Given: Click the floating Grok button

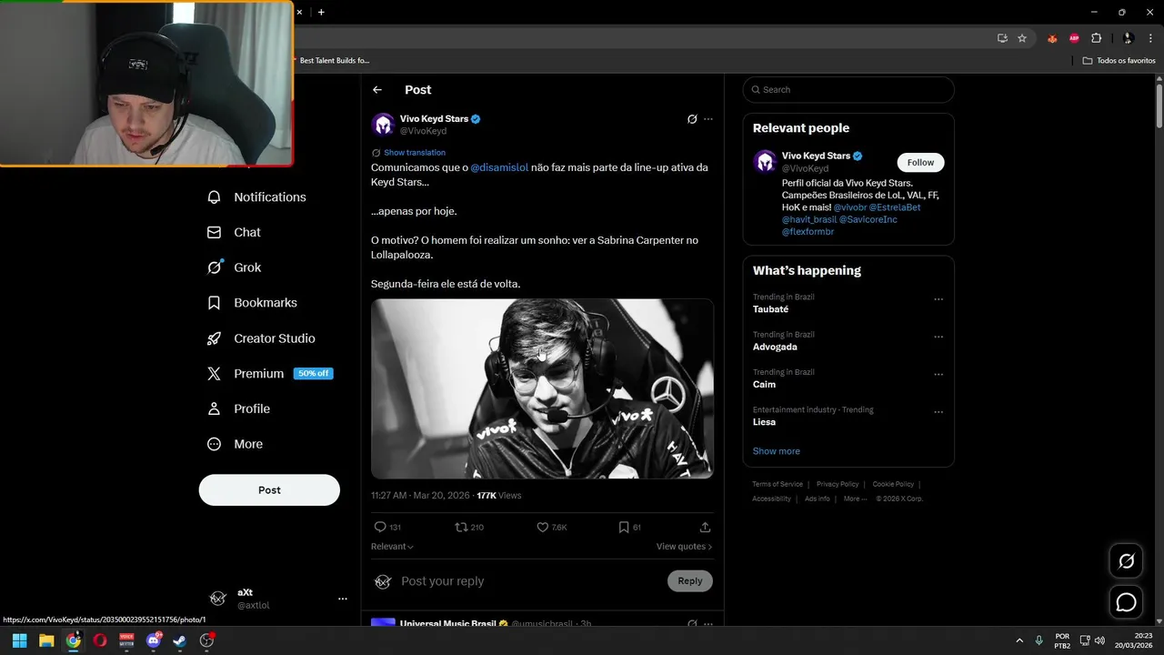Looking at the screenshot, I should tap(1127, 561).
